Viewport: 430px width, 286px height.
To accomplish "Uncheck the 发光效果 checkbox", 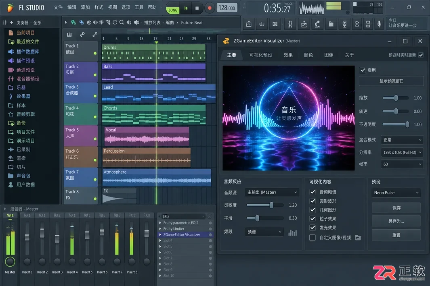I will tap(313, 228).
